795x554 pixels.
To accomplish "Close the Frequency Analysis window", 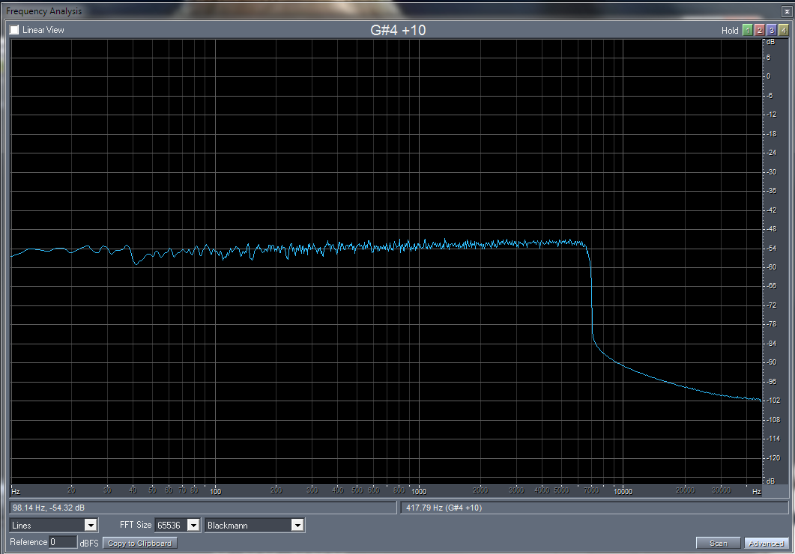I will (x=787, y=11).
